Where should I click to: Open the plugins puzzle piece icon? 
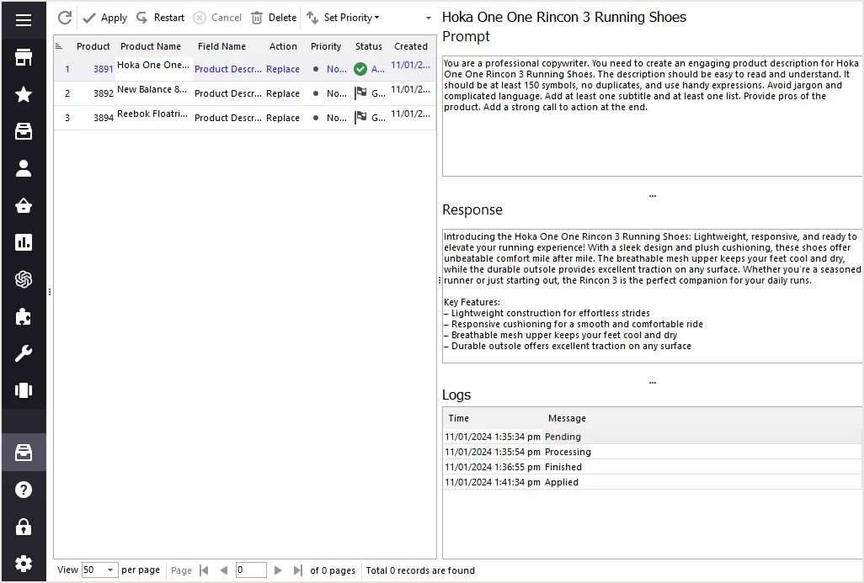(24, 316)
